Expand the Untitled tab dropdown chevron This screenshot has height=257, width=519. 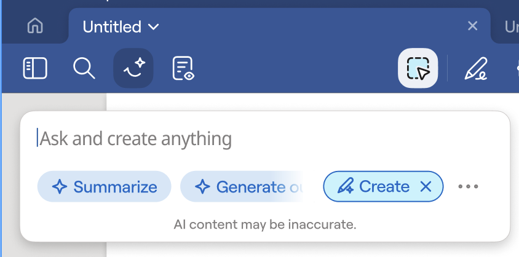coord(154,26)
